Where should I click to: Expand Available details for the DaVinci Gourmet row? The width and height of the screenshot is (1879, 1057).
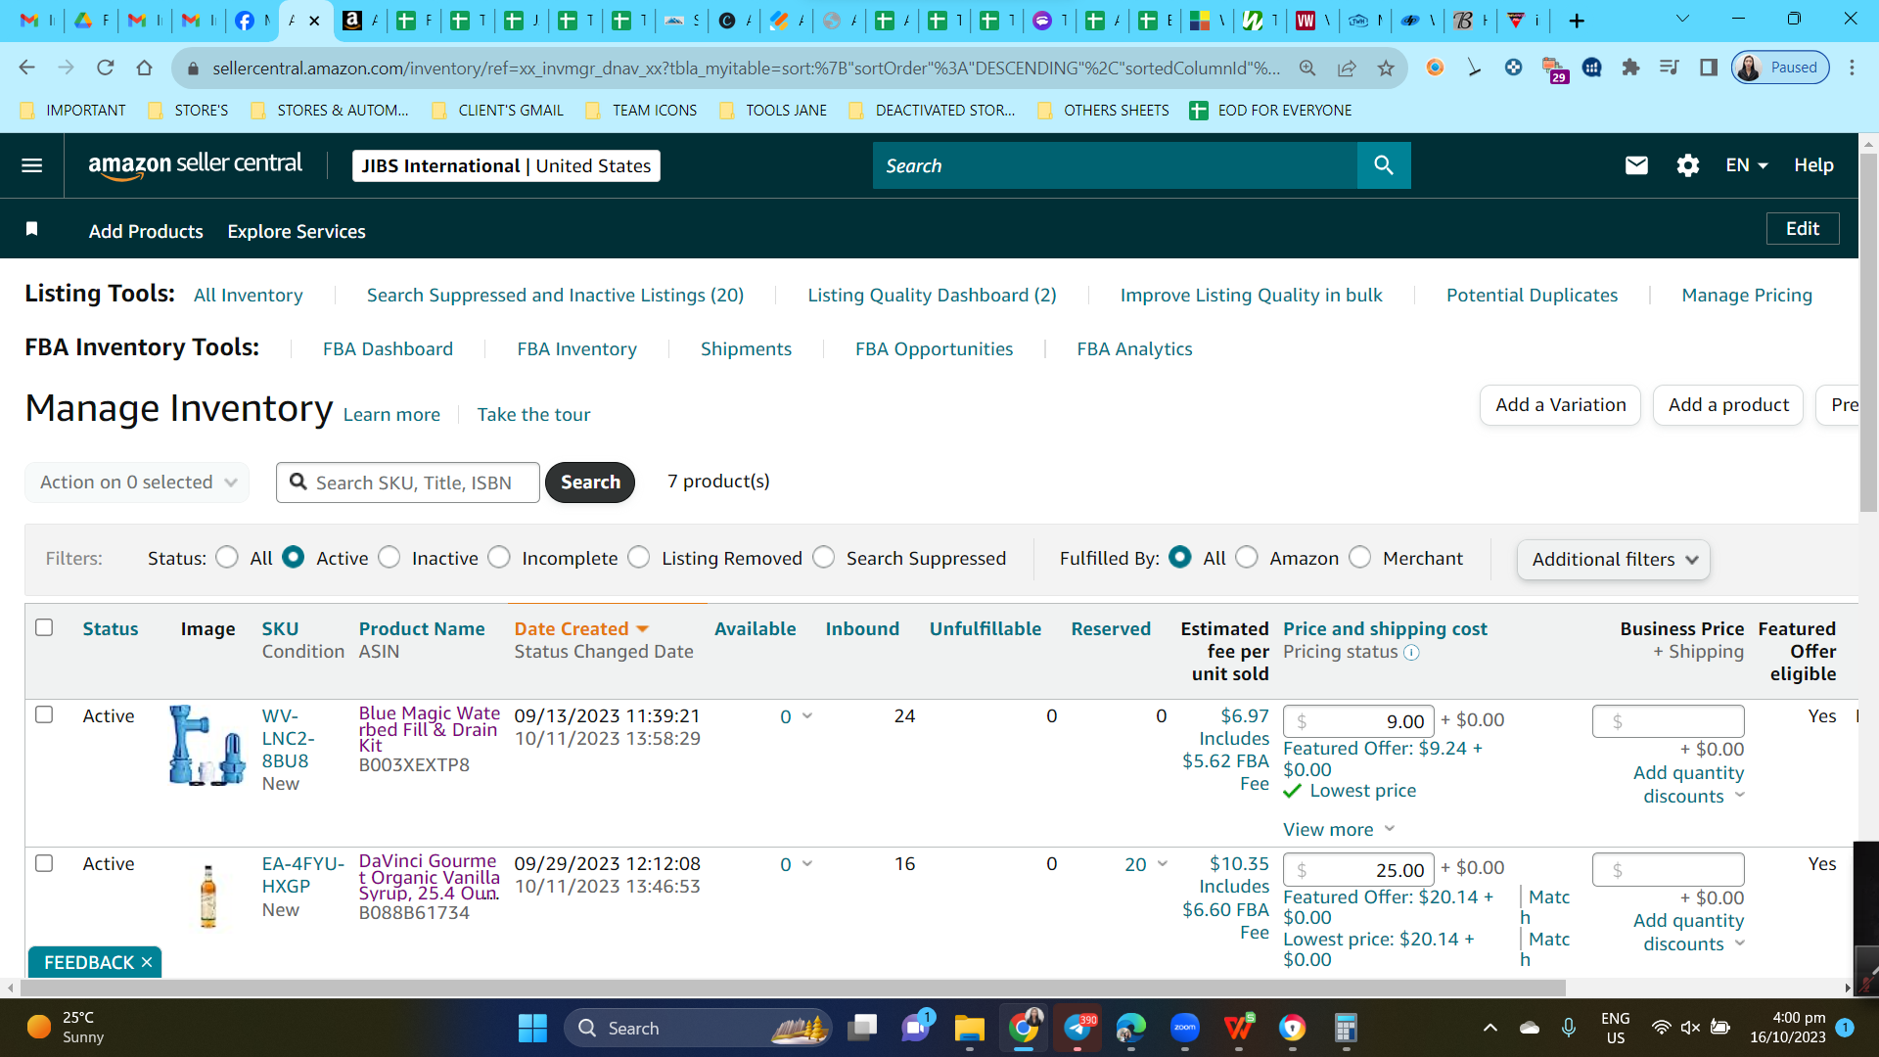pos(807,864)
